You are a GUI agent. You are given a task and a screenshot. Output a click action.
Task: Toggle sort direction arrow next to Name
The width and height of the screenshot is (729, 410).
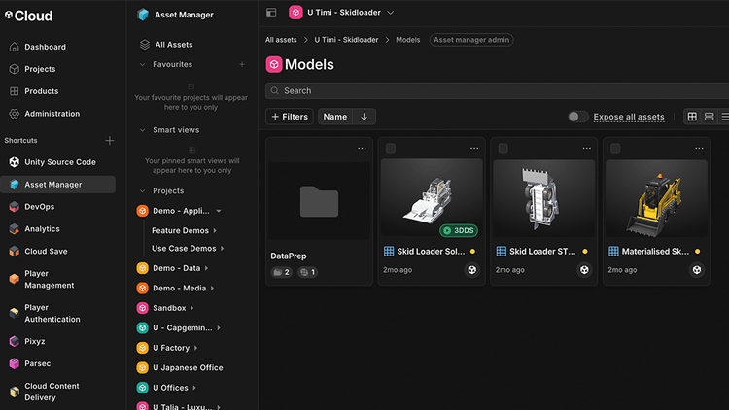point(364,117)
